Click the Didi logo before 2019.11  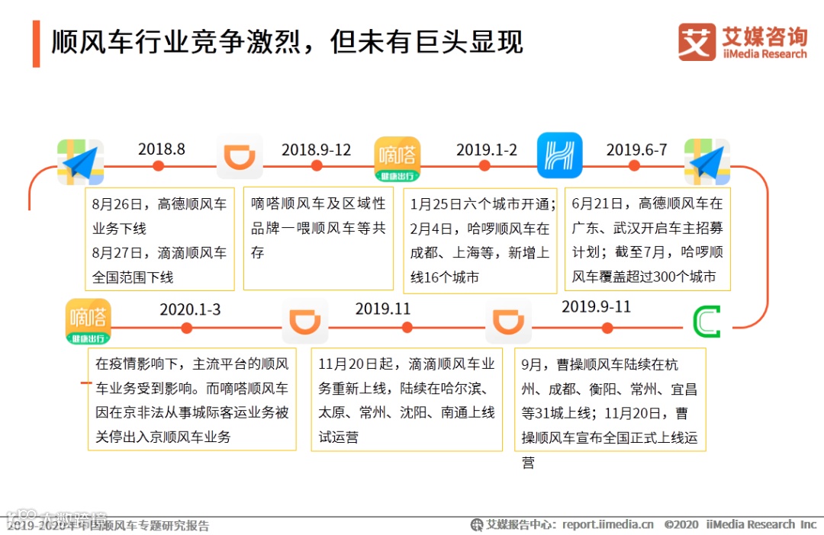tap(305, 322)
